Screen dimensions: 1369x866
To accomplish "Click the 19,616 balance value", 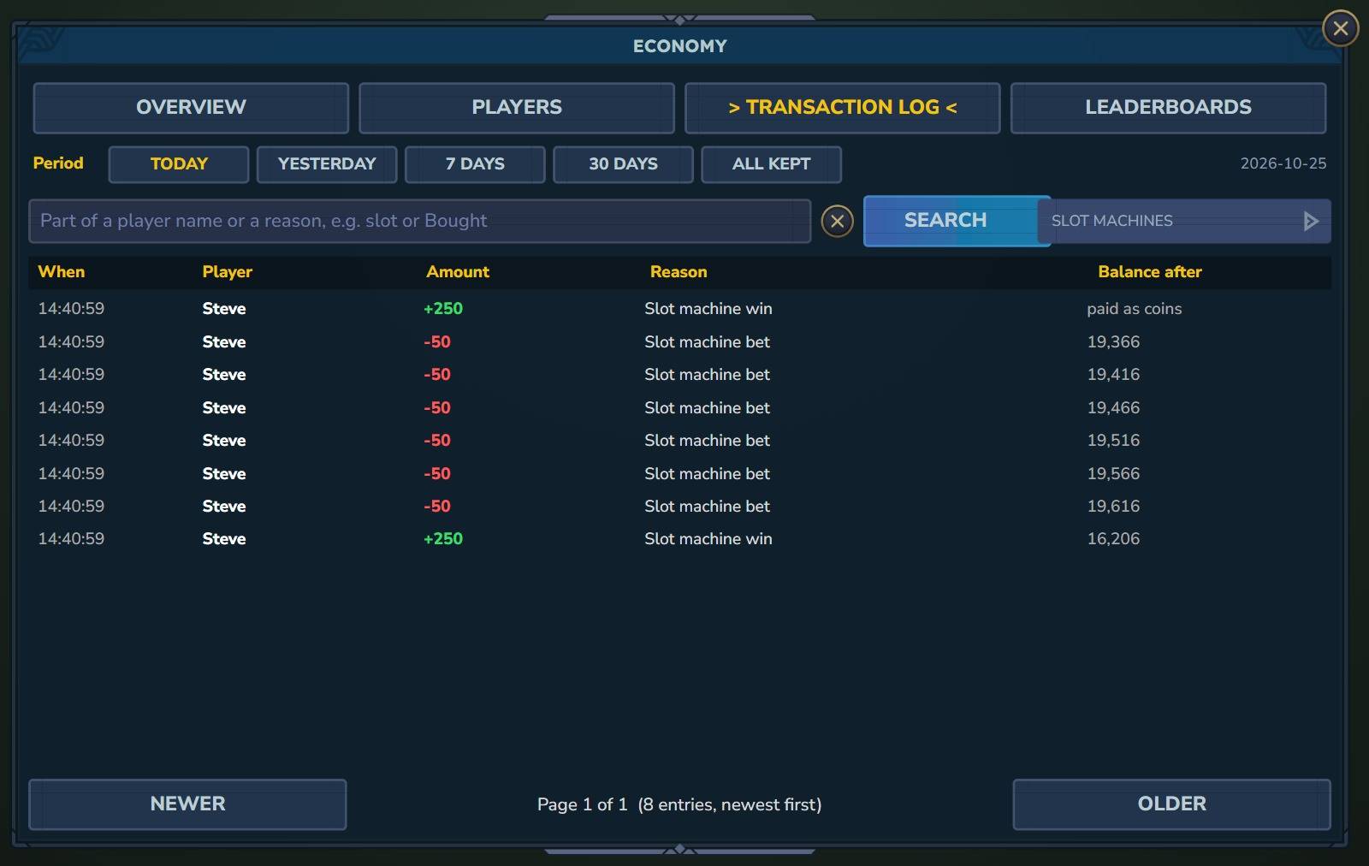I will (1113, 507).
